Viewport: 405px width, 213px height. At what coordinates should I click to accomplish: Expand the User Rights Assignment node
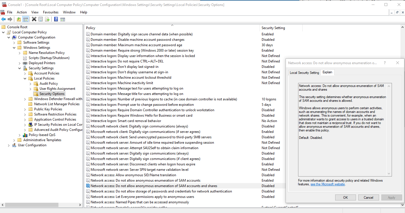tap(30, 89)
